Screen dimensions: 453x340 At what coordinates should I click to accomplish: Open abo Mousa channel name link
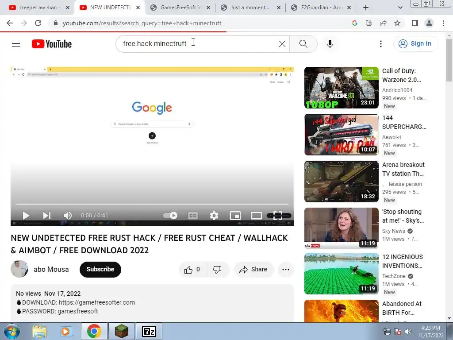(x=51, y=270)
